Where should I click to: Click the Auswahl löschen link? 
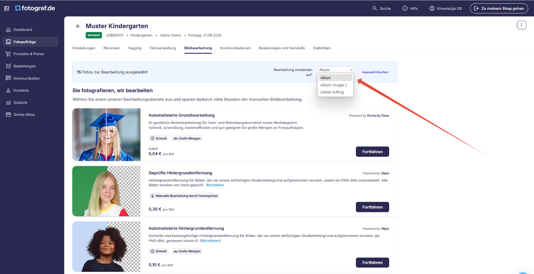point(375,72)
